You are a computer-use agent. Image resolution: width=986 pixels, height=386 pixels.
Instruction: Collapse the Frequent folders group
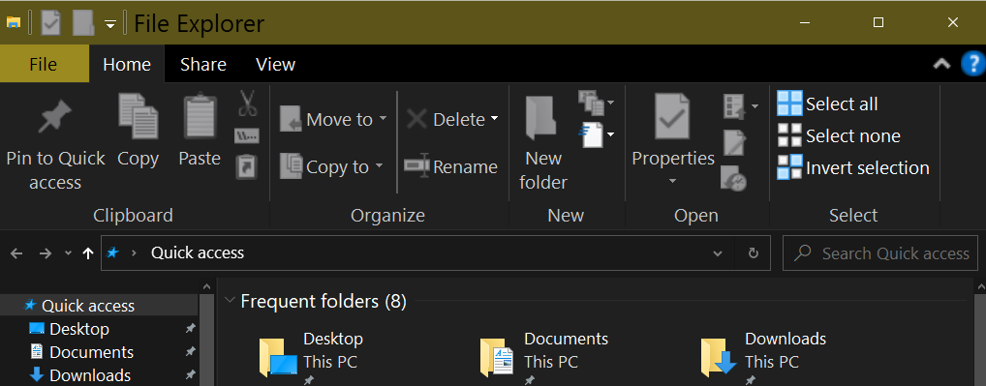pyautogui.click(x=230, y=301)
